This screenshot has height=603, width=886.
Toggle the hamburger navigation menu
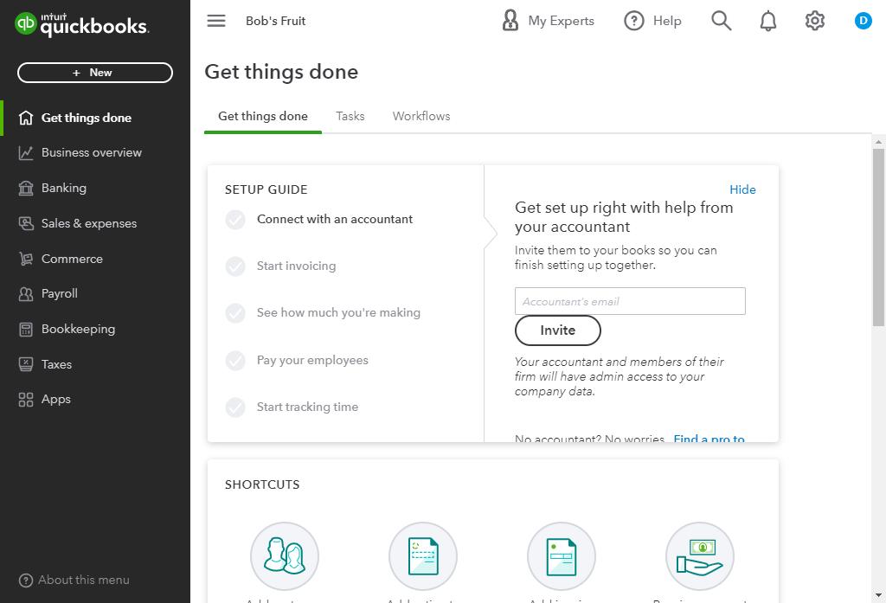215,21
